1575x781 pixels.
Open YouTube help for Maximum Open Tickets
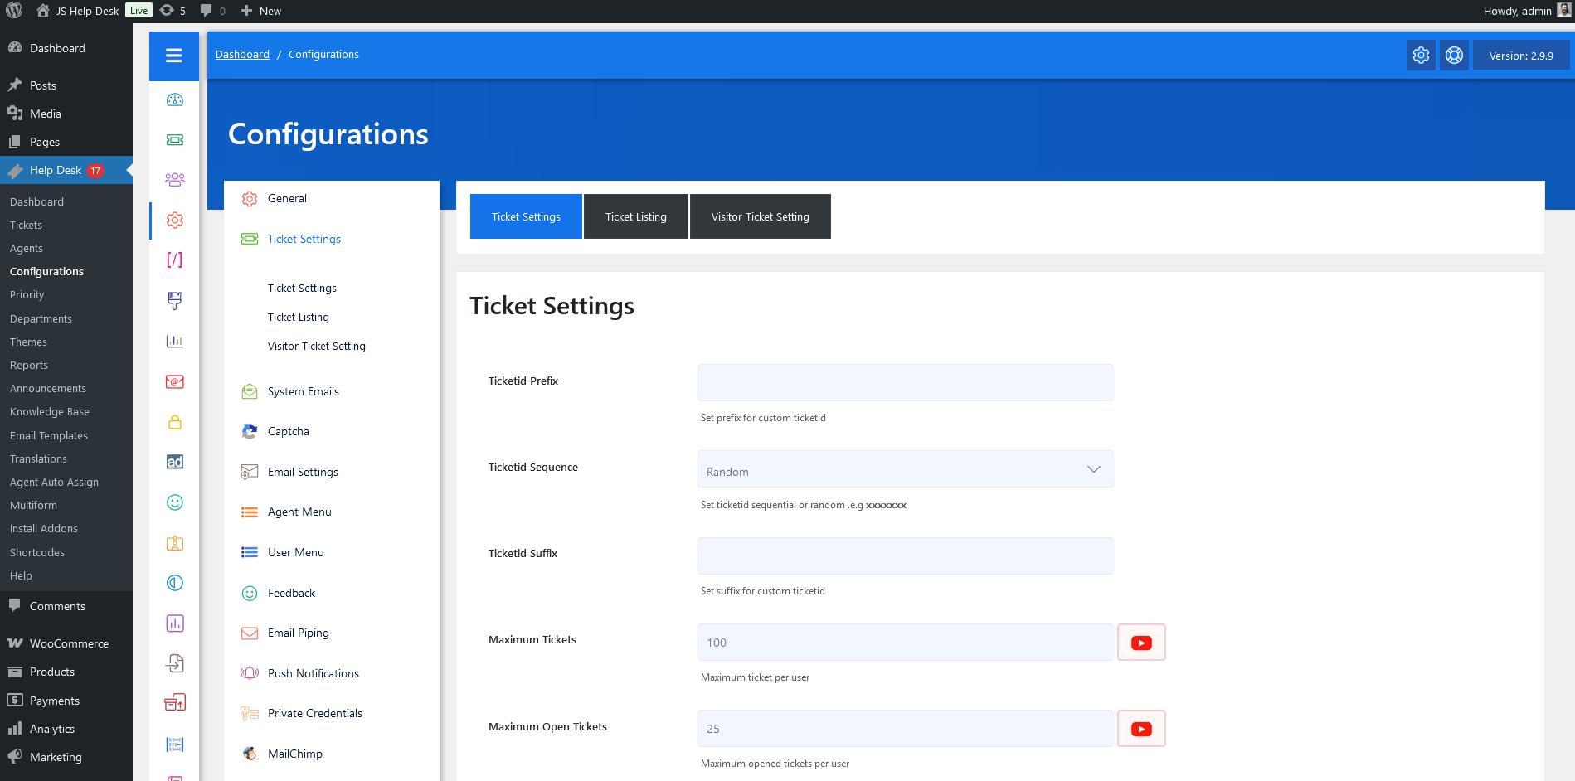pos(1141,729)
